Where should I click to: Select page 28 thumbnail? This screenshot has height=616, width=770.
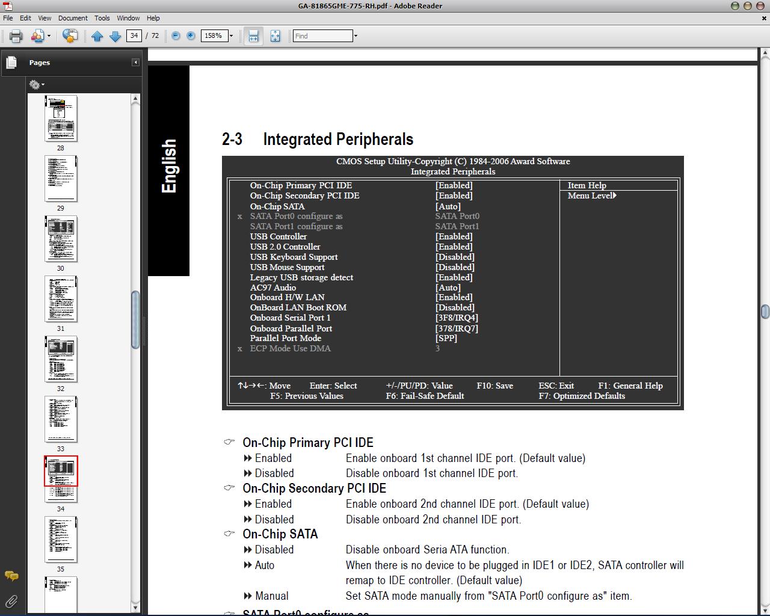click(61, 119)
